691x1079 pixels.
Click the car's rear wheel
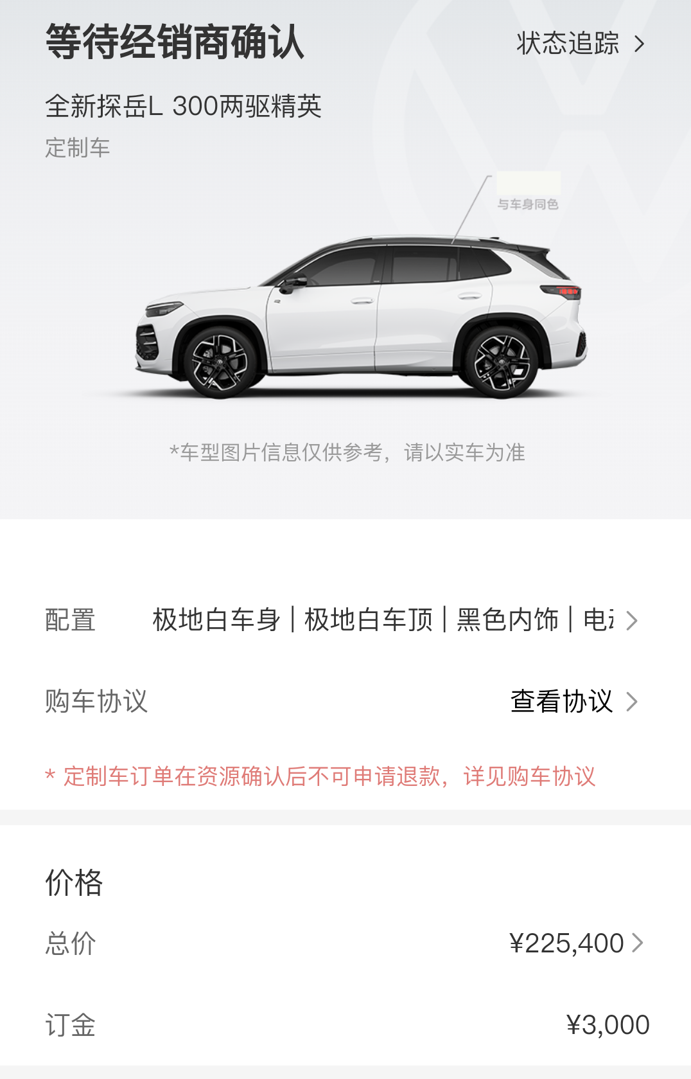click(x=502, y=362)
